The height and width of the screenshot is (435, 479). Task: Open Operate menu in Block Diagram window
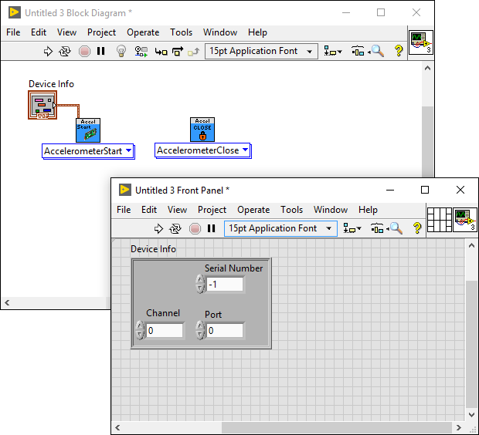pos(143,32)
